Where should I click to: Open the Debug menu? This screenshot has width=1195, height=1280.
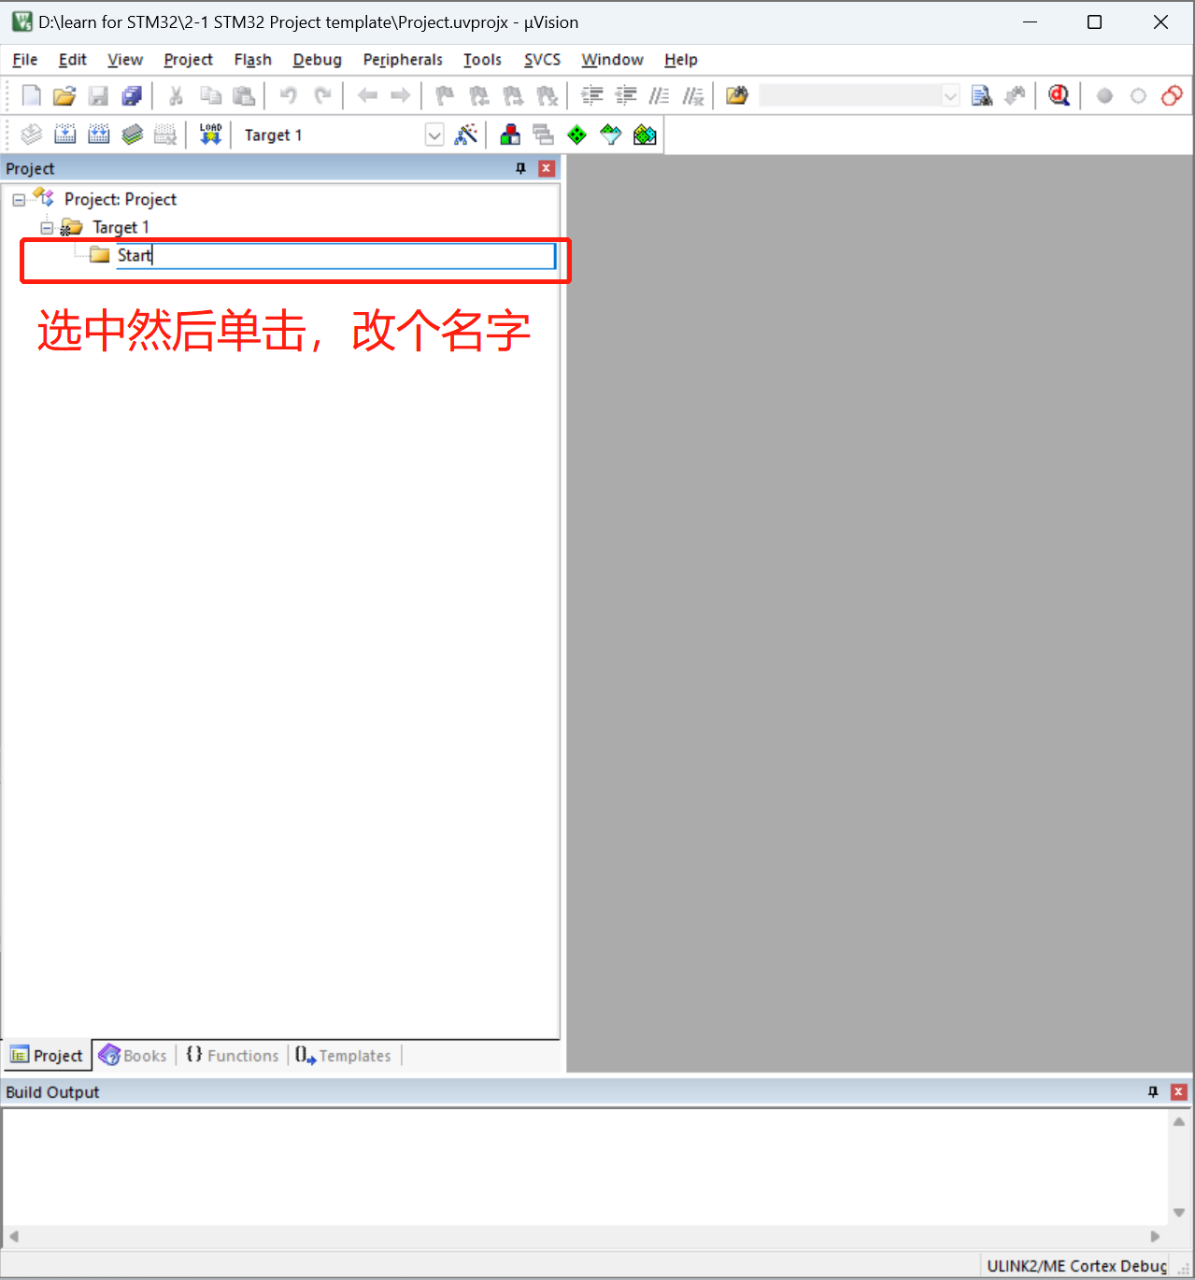[x=317, y=60]
